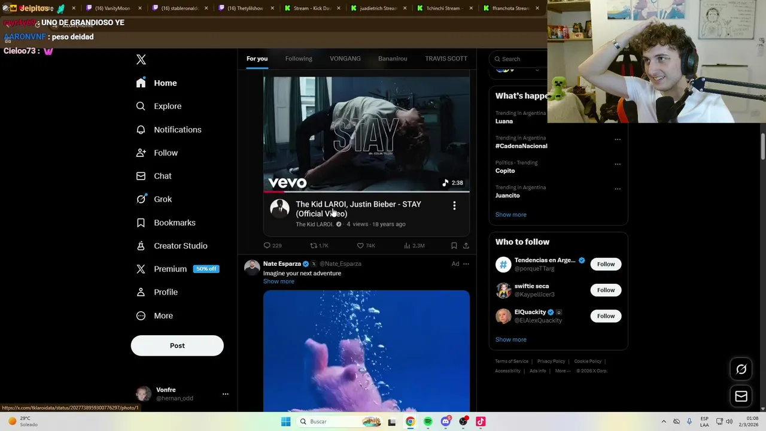The width and height of the screenshot is (766, 431).
Task: Open the Privacy Policy link
Action: (551, 362)
